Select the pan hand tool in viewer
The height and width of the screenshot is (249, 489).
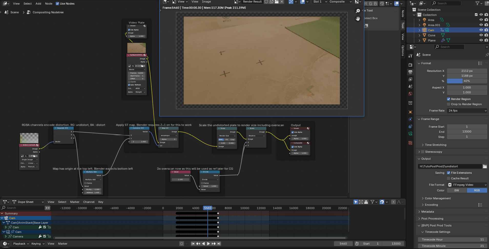pyautogui.click(x=358, y=18)
